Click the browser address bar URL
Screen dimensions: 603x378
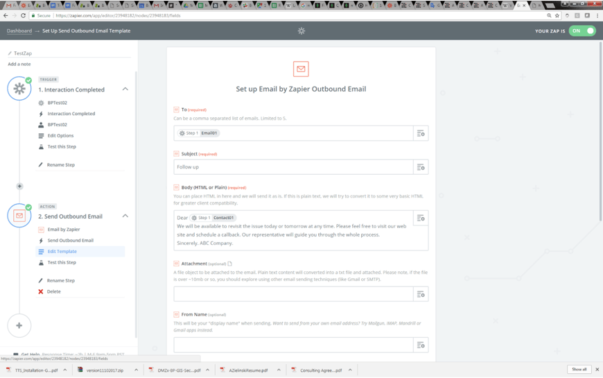click(x=118, y=16)
